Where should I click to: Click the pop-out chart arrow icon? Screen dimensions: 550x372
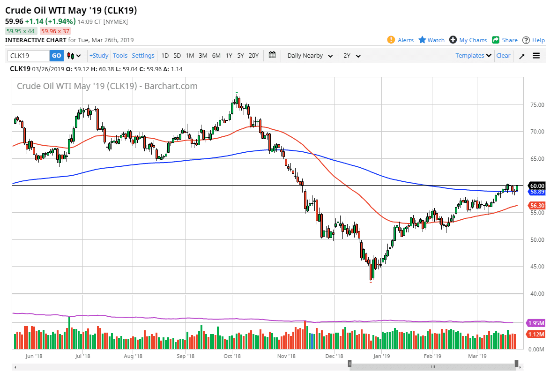point(521,55)
